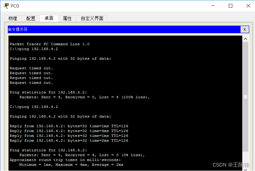Click the first 'C:\>ping 192.168.4.2' command line

[34, 49]
